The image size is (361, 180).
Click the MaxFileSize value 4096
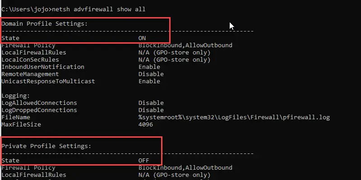[x=146, y=125]
